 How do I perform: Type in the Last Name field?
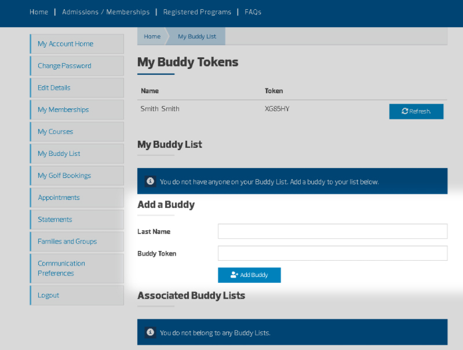click(333, 231)
